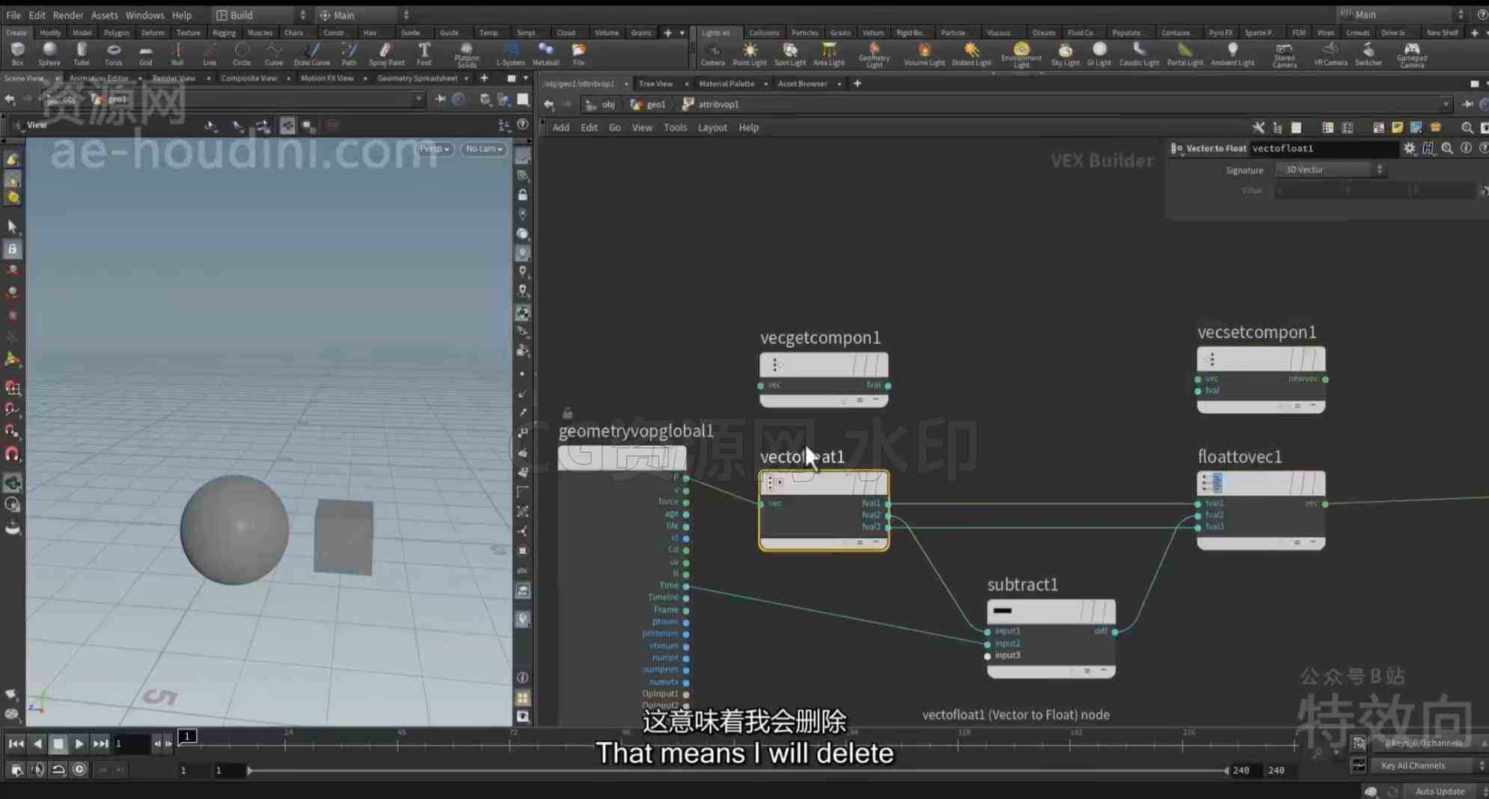Image resolution: width=1489 pixels, height=799 pixels.
Task: Switch to the Material Palette tab
Action: pos(726,84)
